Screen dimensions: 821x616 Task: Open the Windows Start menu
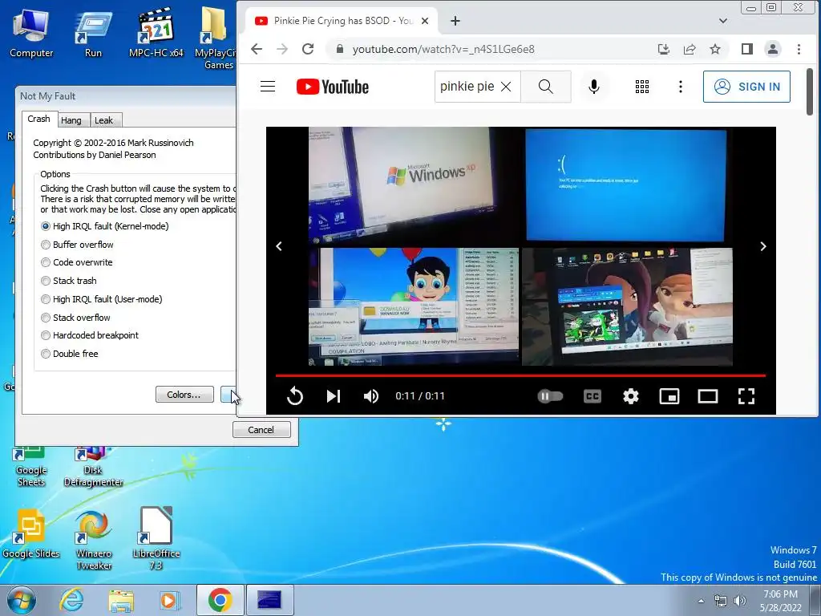coord(21,600)
